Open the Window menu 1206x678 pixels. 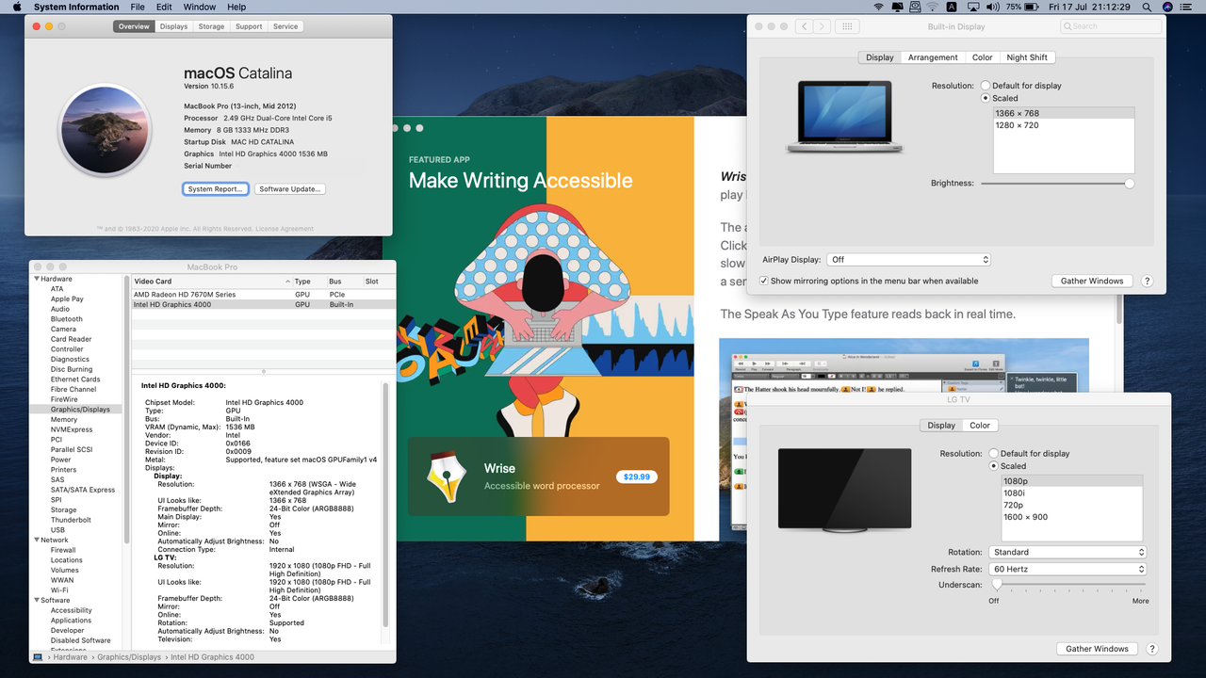coord(199,7)
